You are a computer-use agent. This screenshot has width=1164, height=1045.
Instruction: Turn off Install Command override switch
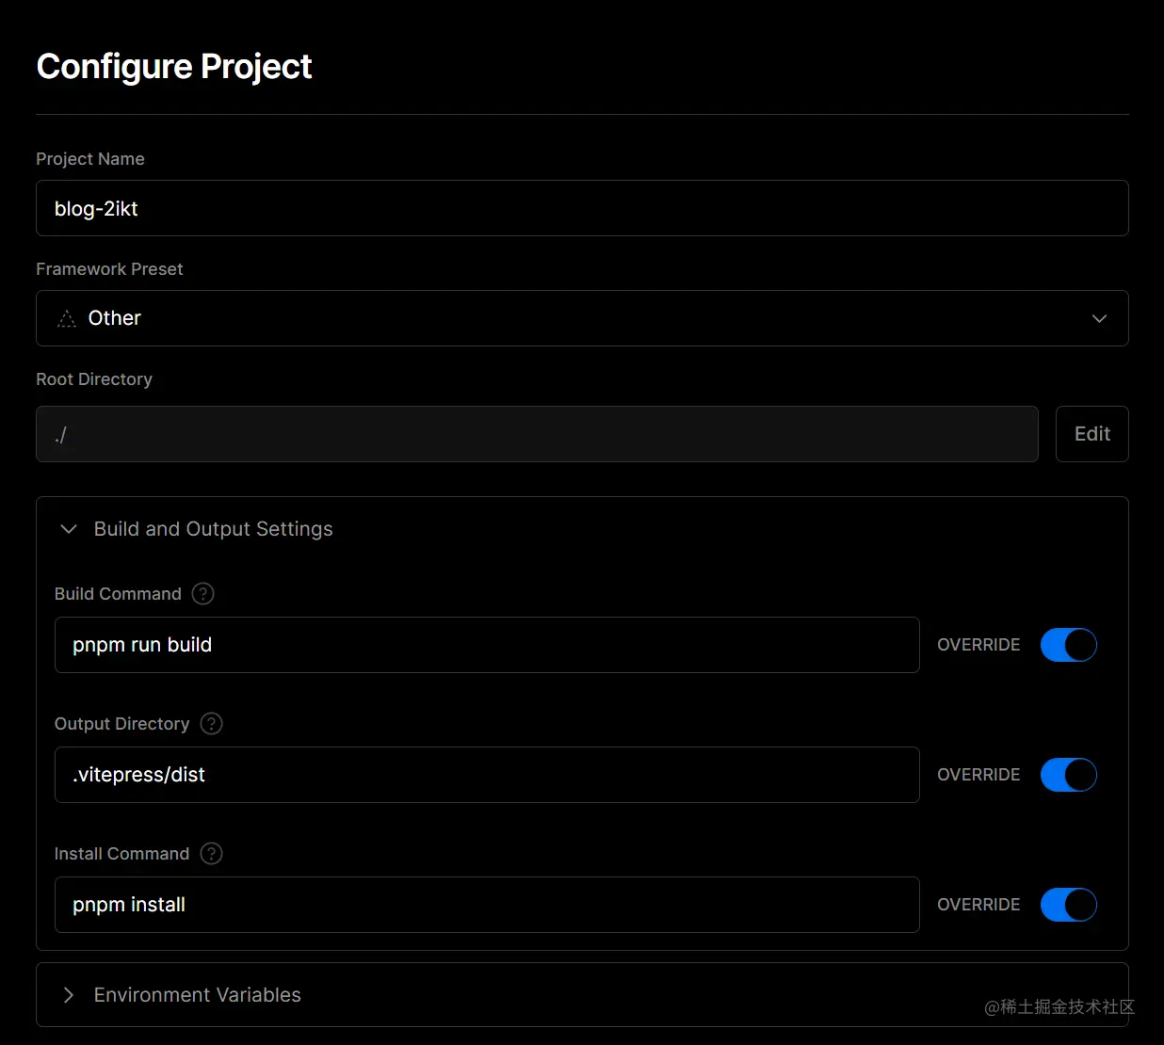pyautogui.click(x=1068, y=905)
